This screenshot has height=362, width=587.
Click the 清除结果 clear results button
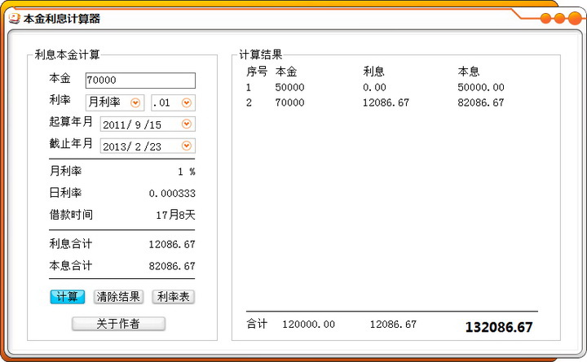[118, 297]
